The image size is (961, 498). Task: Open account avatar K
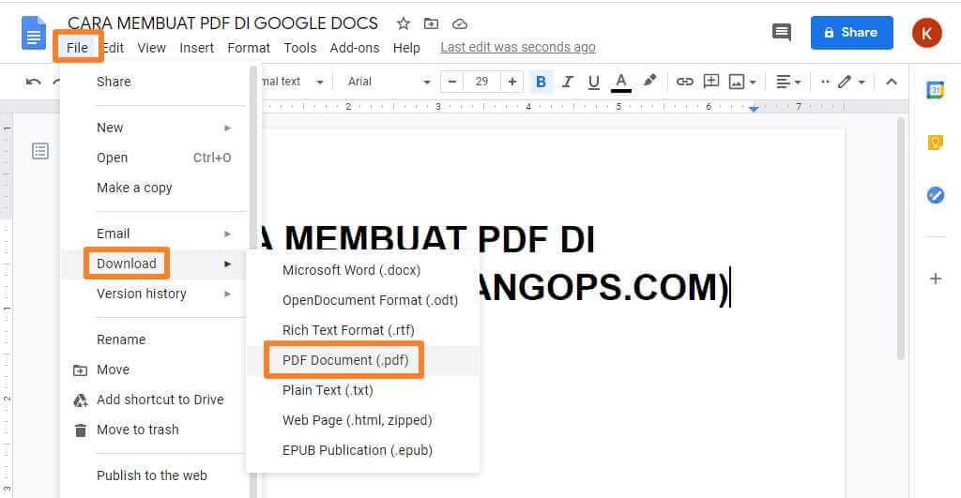(x=926, y=33)
